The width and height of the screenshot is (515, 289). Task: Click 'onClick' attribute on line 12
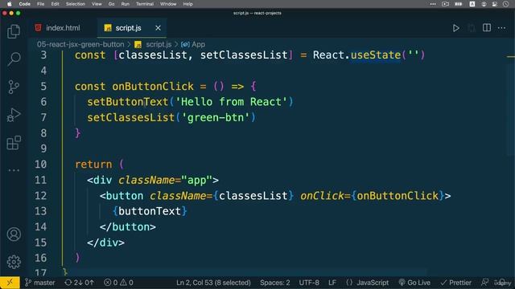click(322, 196)
